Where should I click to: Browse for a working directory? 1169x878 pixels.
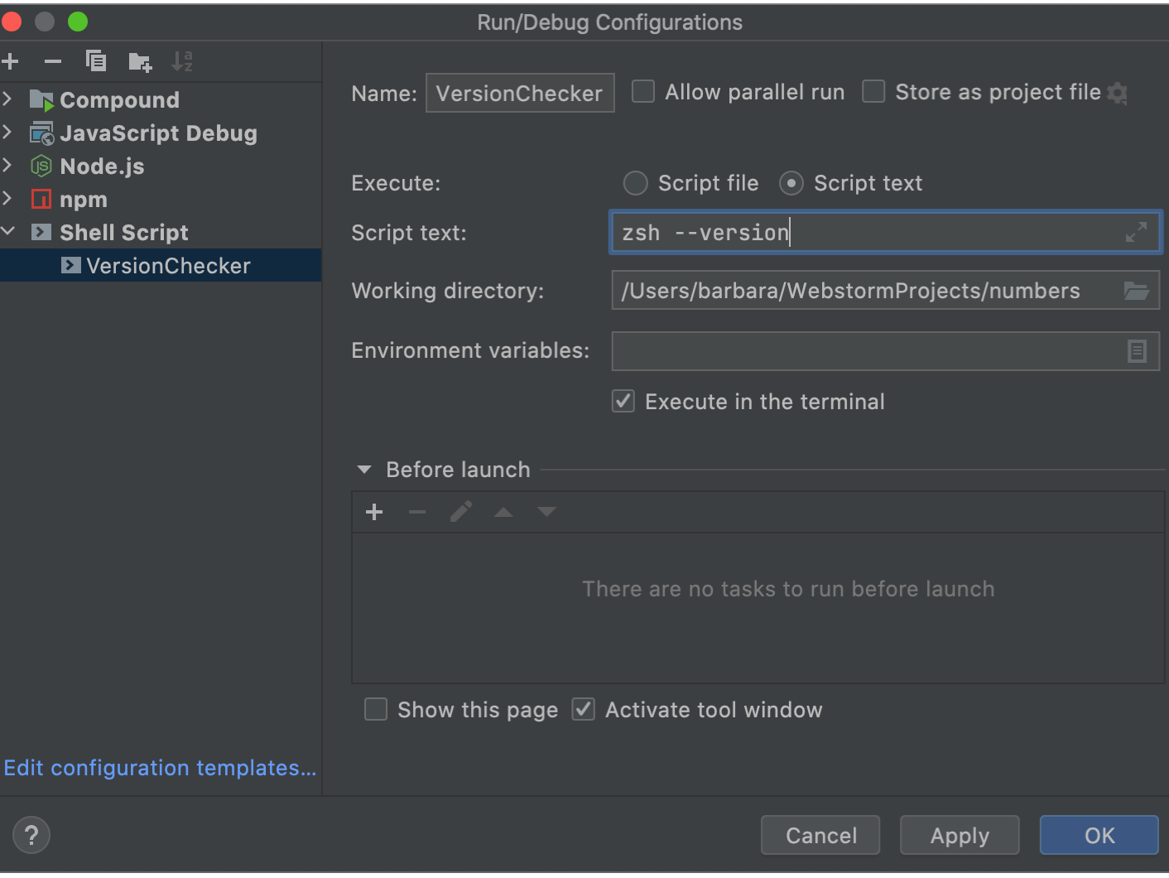pos(1136,290)
